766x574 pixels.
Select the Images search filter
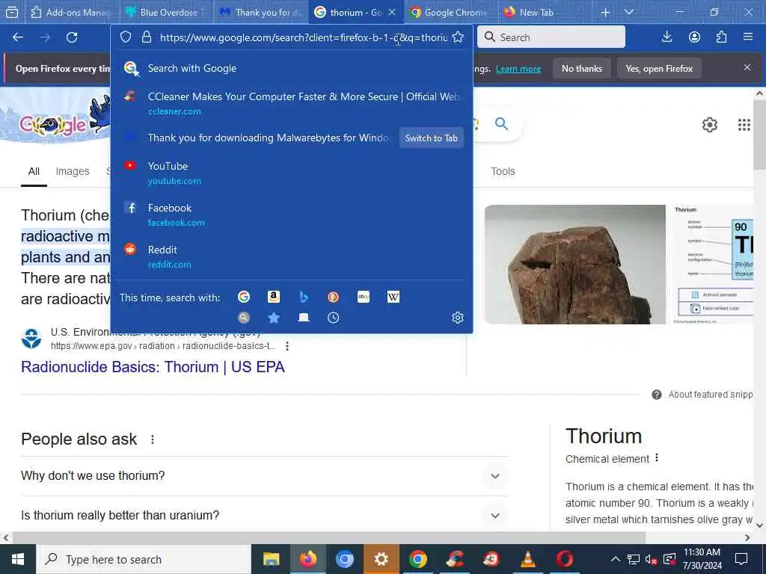point(73,171)
